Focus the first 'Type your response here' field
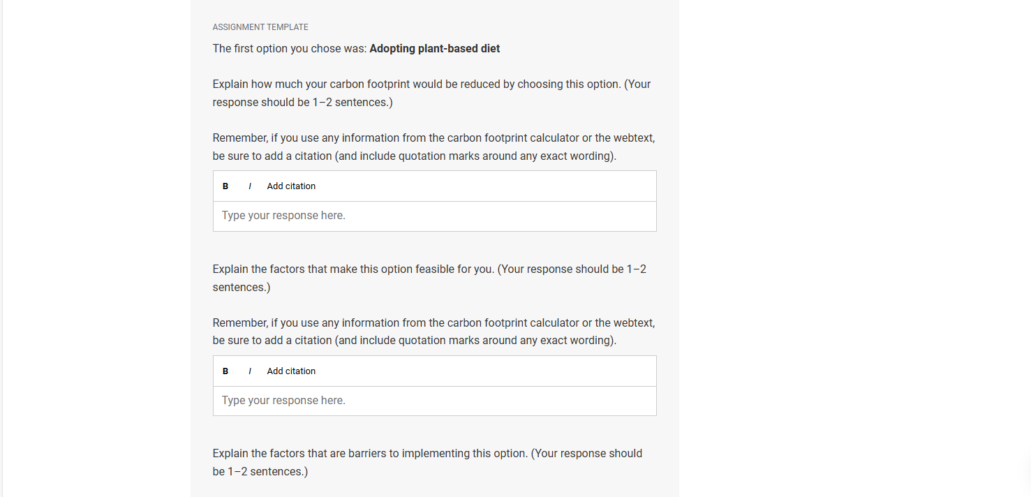Viewport: 1031px width, 497px height. coord(434,216)
